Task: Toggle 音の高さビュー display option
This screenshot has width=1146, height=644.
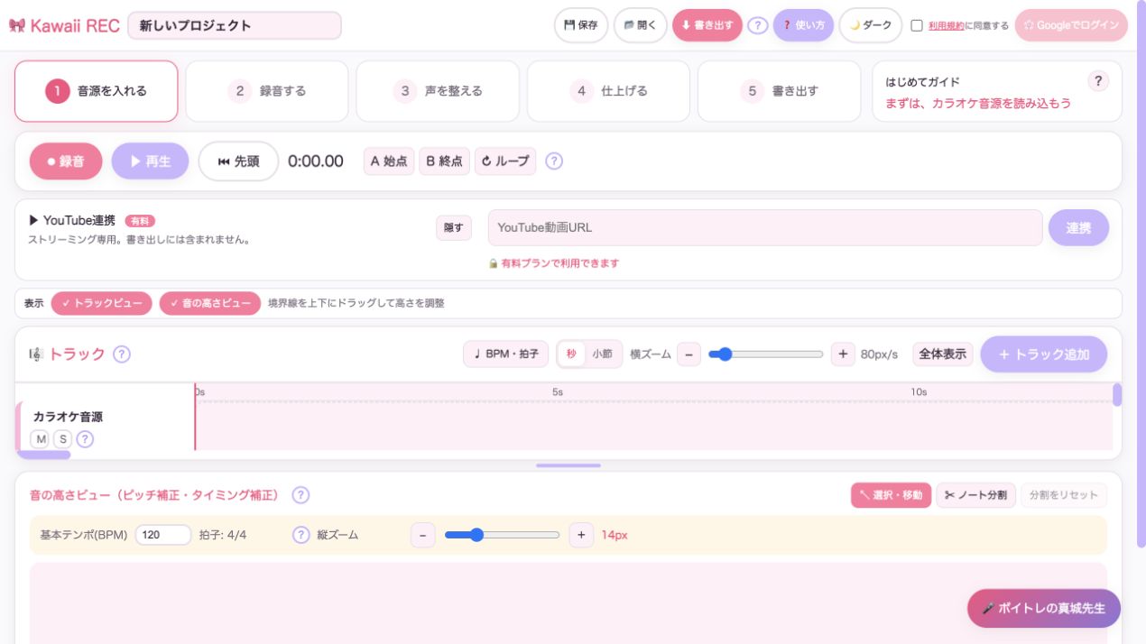Action: tap(210, 303)
